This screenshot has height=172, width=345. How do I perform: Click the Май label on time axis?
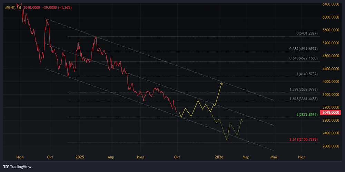(x=274, y=157)
